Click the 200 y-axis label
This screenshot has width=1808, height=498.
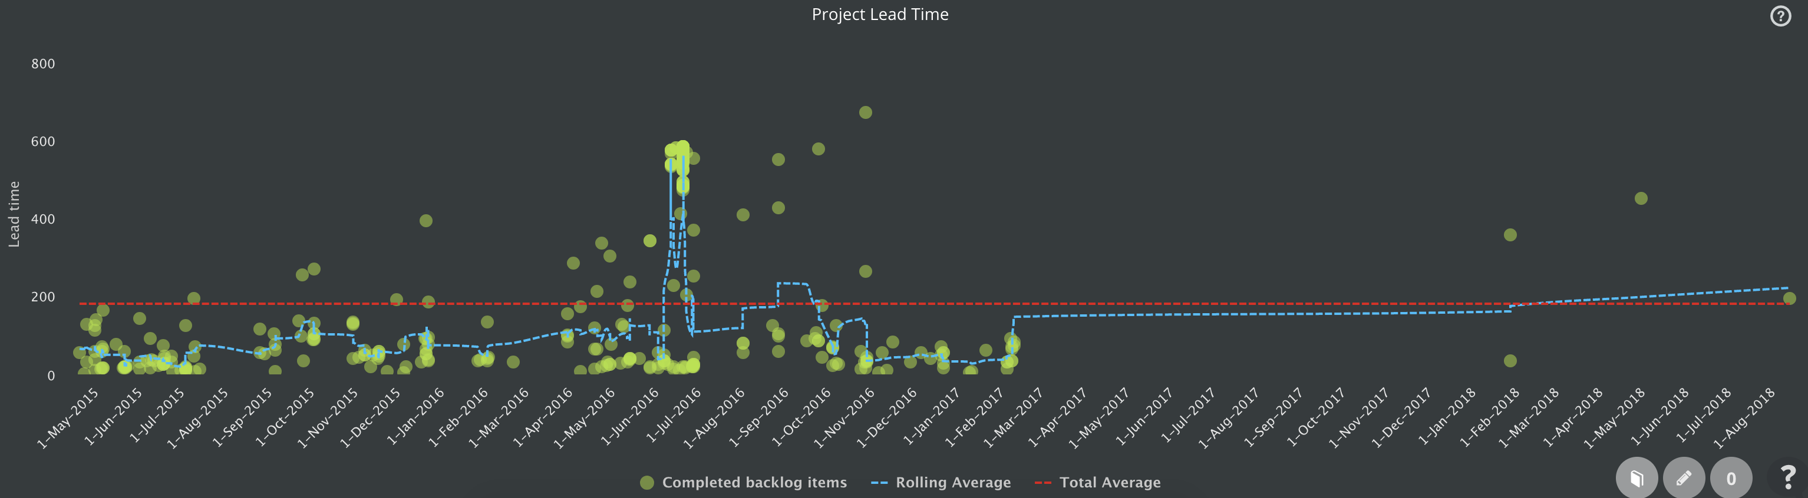[x=43, y=297]
